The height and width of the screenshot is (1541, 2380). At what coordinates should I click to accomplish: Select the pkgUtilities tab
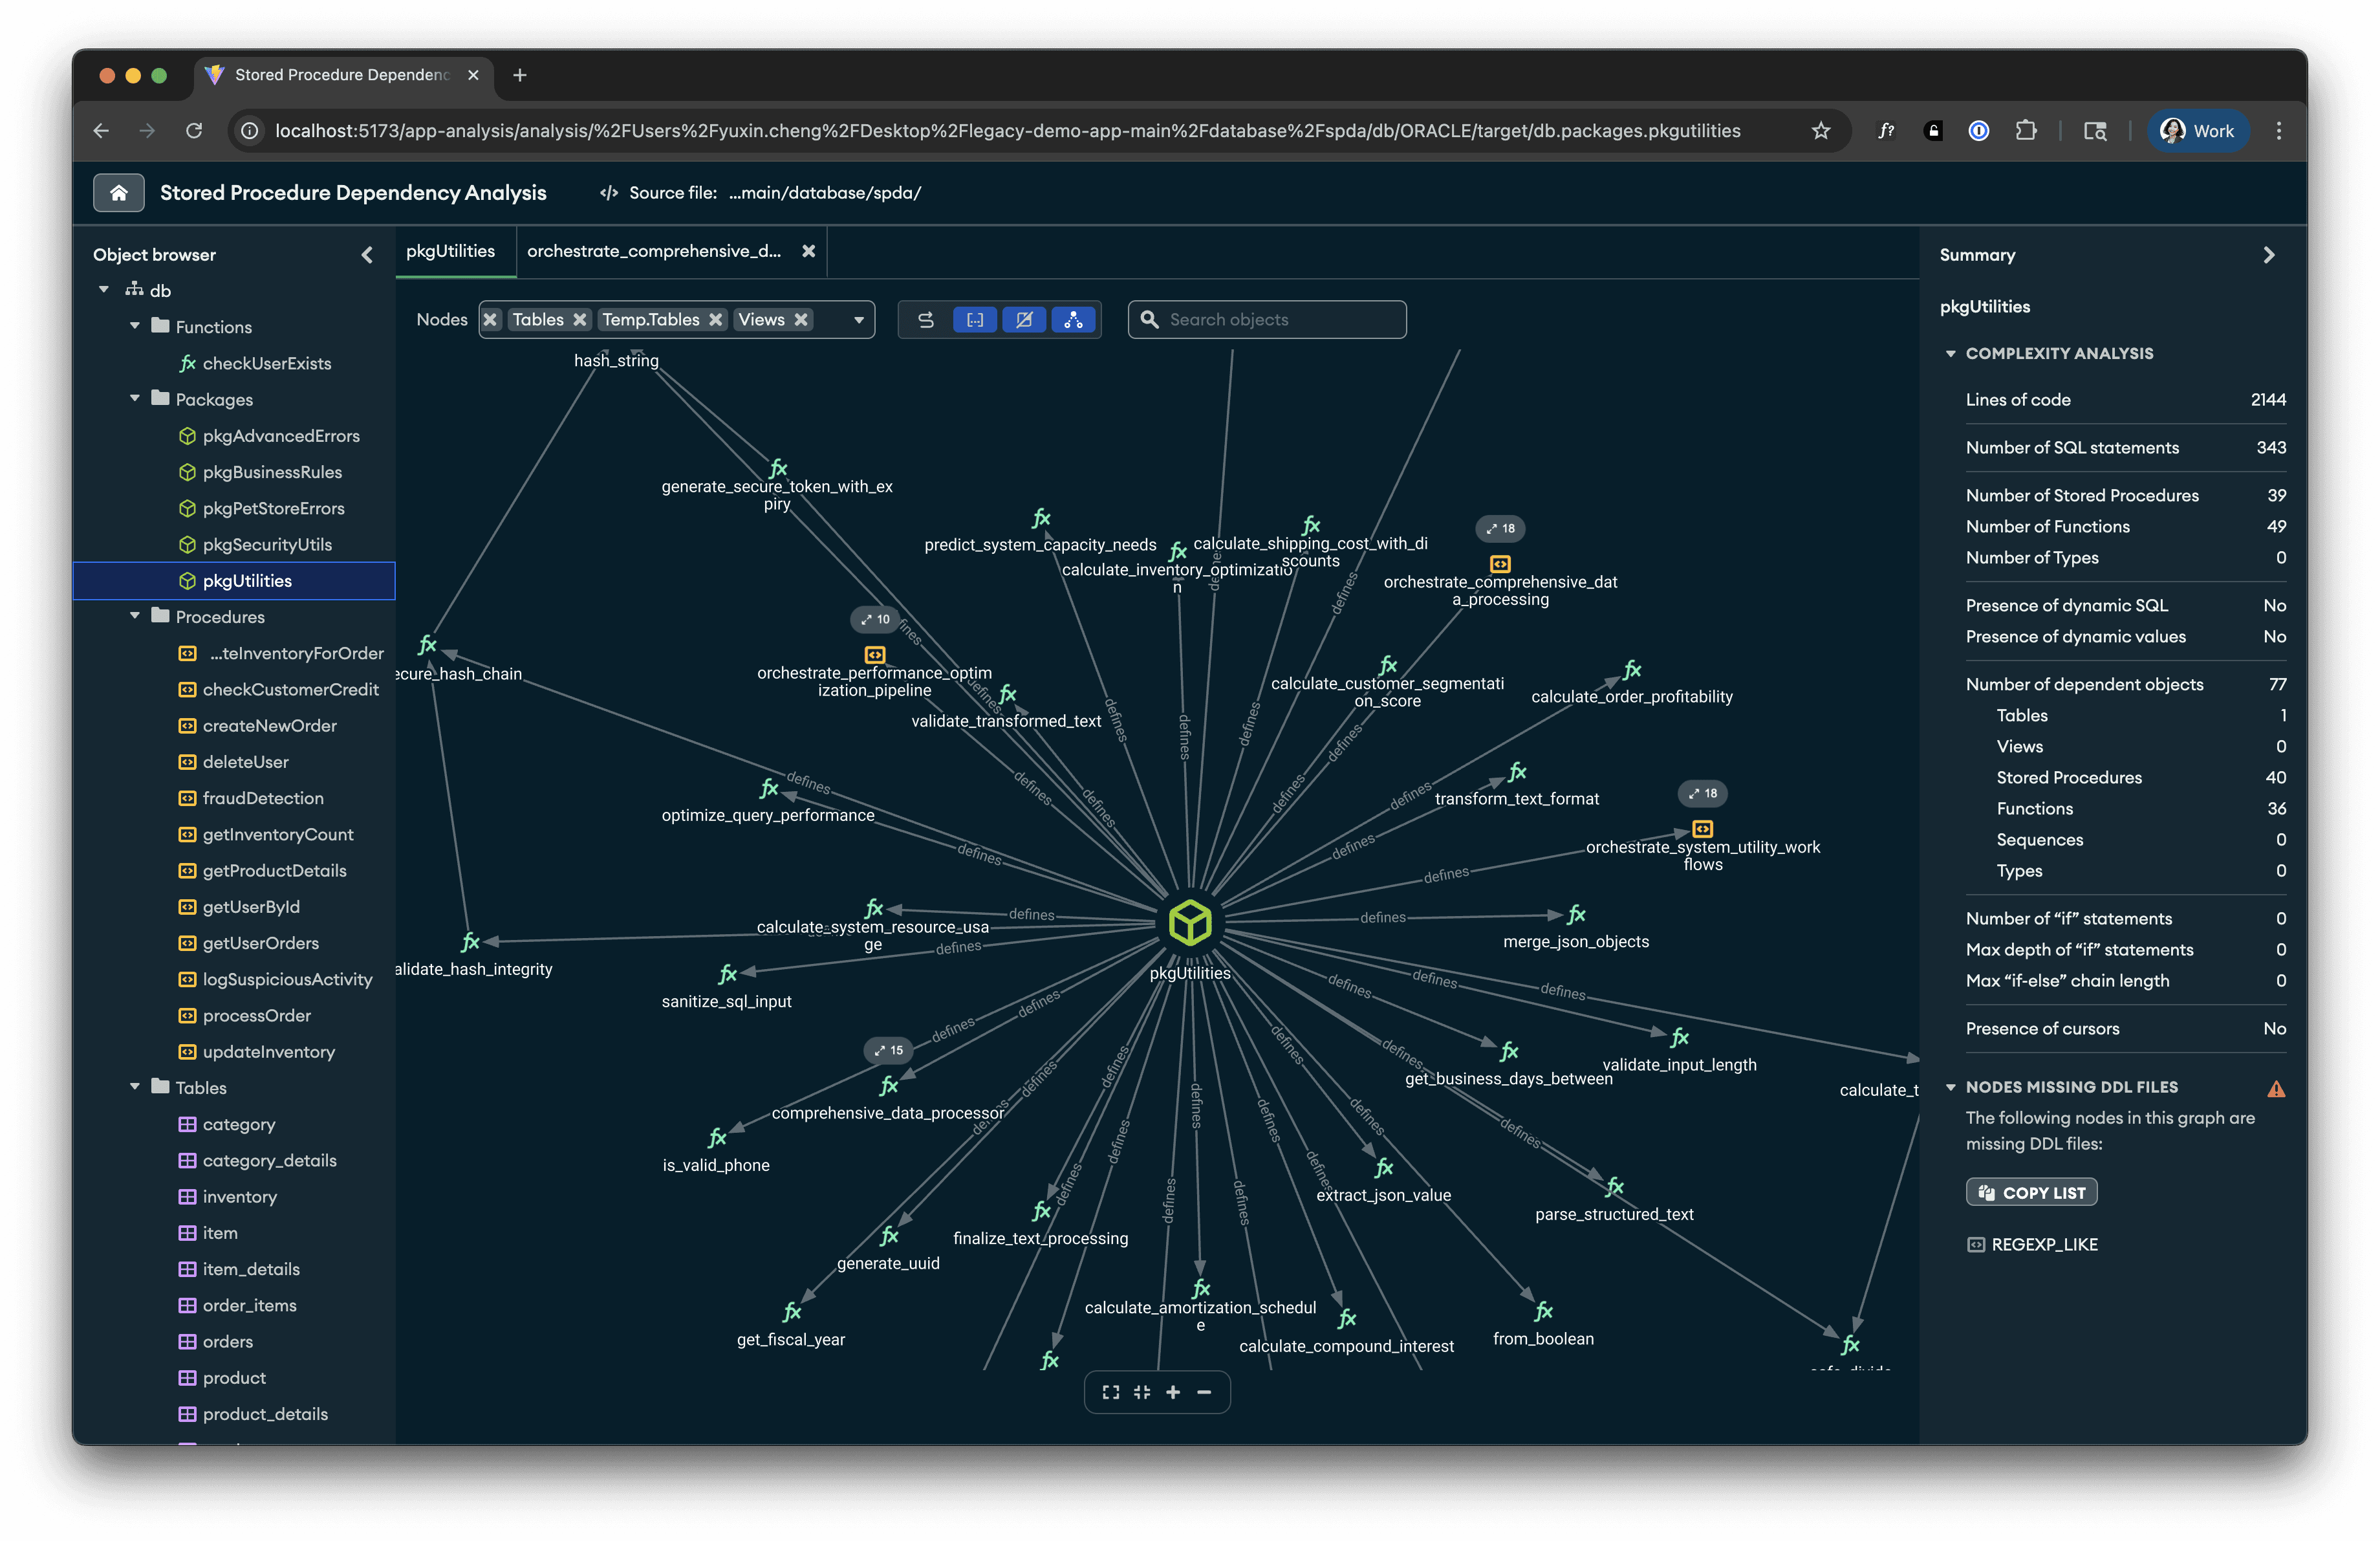tap(451, 251)
